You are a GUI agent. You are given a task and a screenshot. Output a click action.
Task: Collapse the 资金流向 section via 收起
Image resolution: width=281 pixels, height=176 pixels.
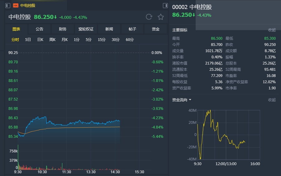pos(272,100)
